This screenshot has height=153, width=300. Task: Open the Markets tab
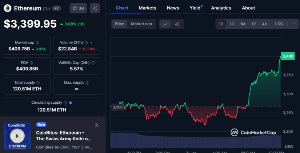click(147, 8)
